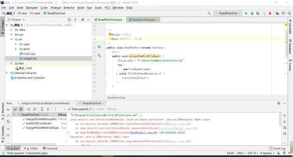Toggle sort tests by duration
Image resolution: width=293 pixels, height=157 pixels.
click(x=35, y=109)
